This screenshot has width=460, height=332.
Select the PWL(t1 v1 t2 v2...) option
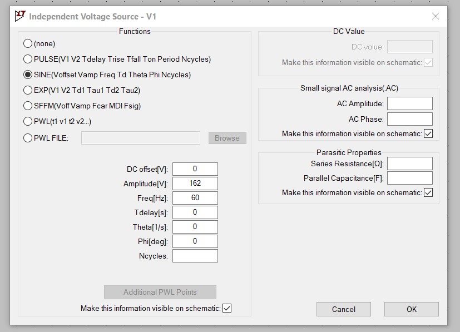tap(28, 121)
